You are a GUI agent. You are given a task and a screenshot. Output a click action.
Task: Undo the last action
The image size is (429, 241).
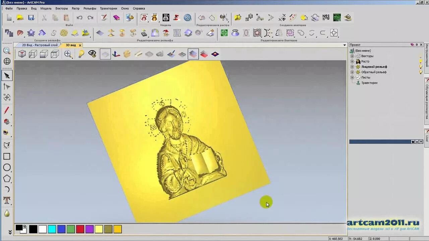[79, 17]
